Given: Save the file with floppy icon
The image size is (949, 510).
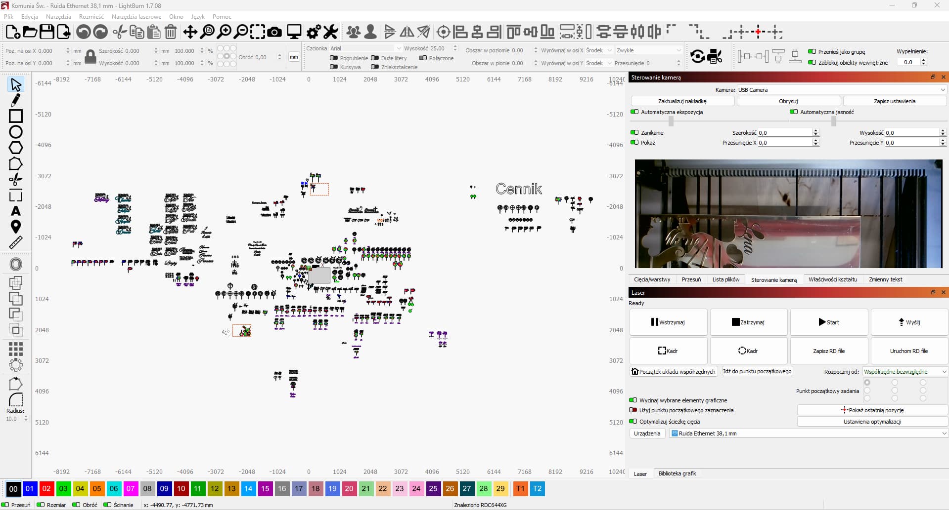Looking at the screenshot, I should point(46,32).
